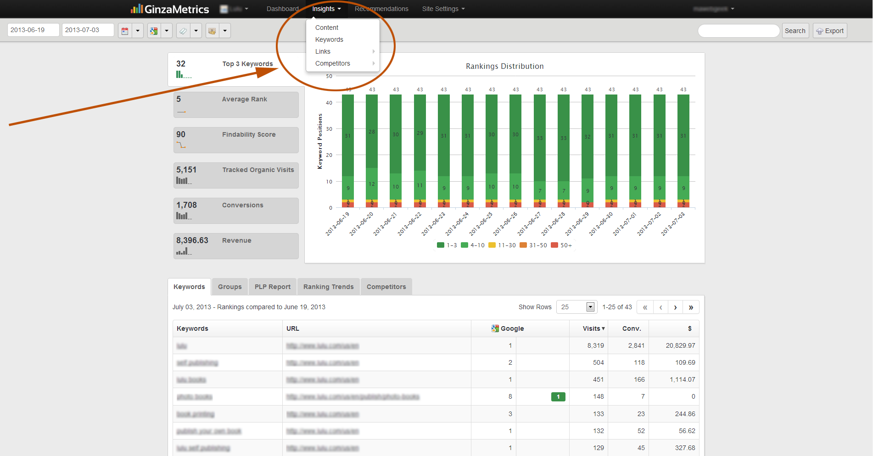Select the Findability Score metric card
Viewport: 873px width, 456px height.
point(236,140)
